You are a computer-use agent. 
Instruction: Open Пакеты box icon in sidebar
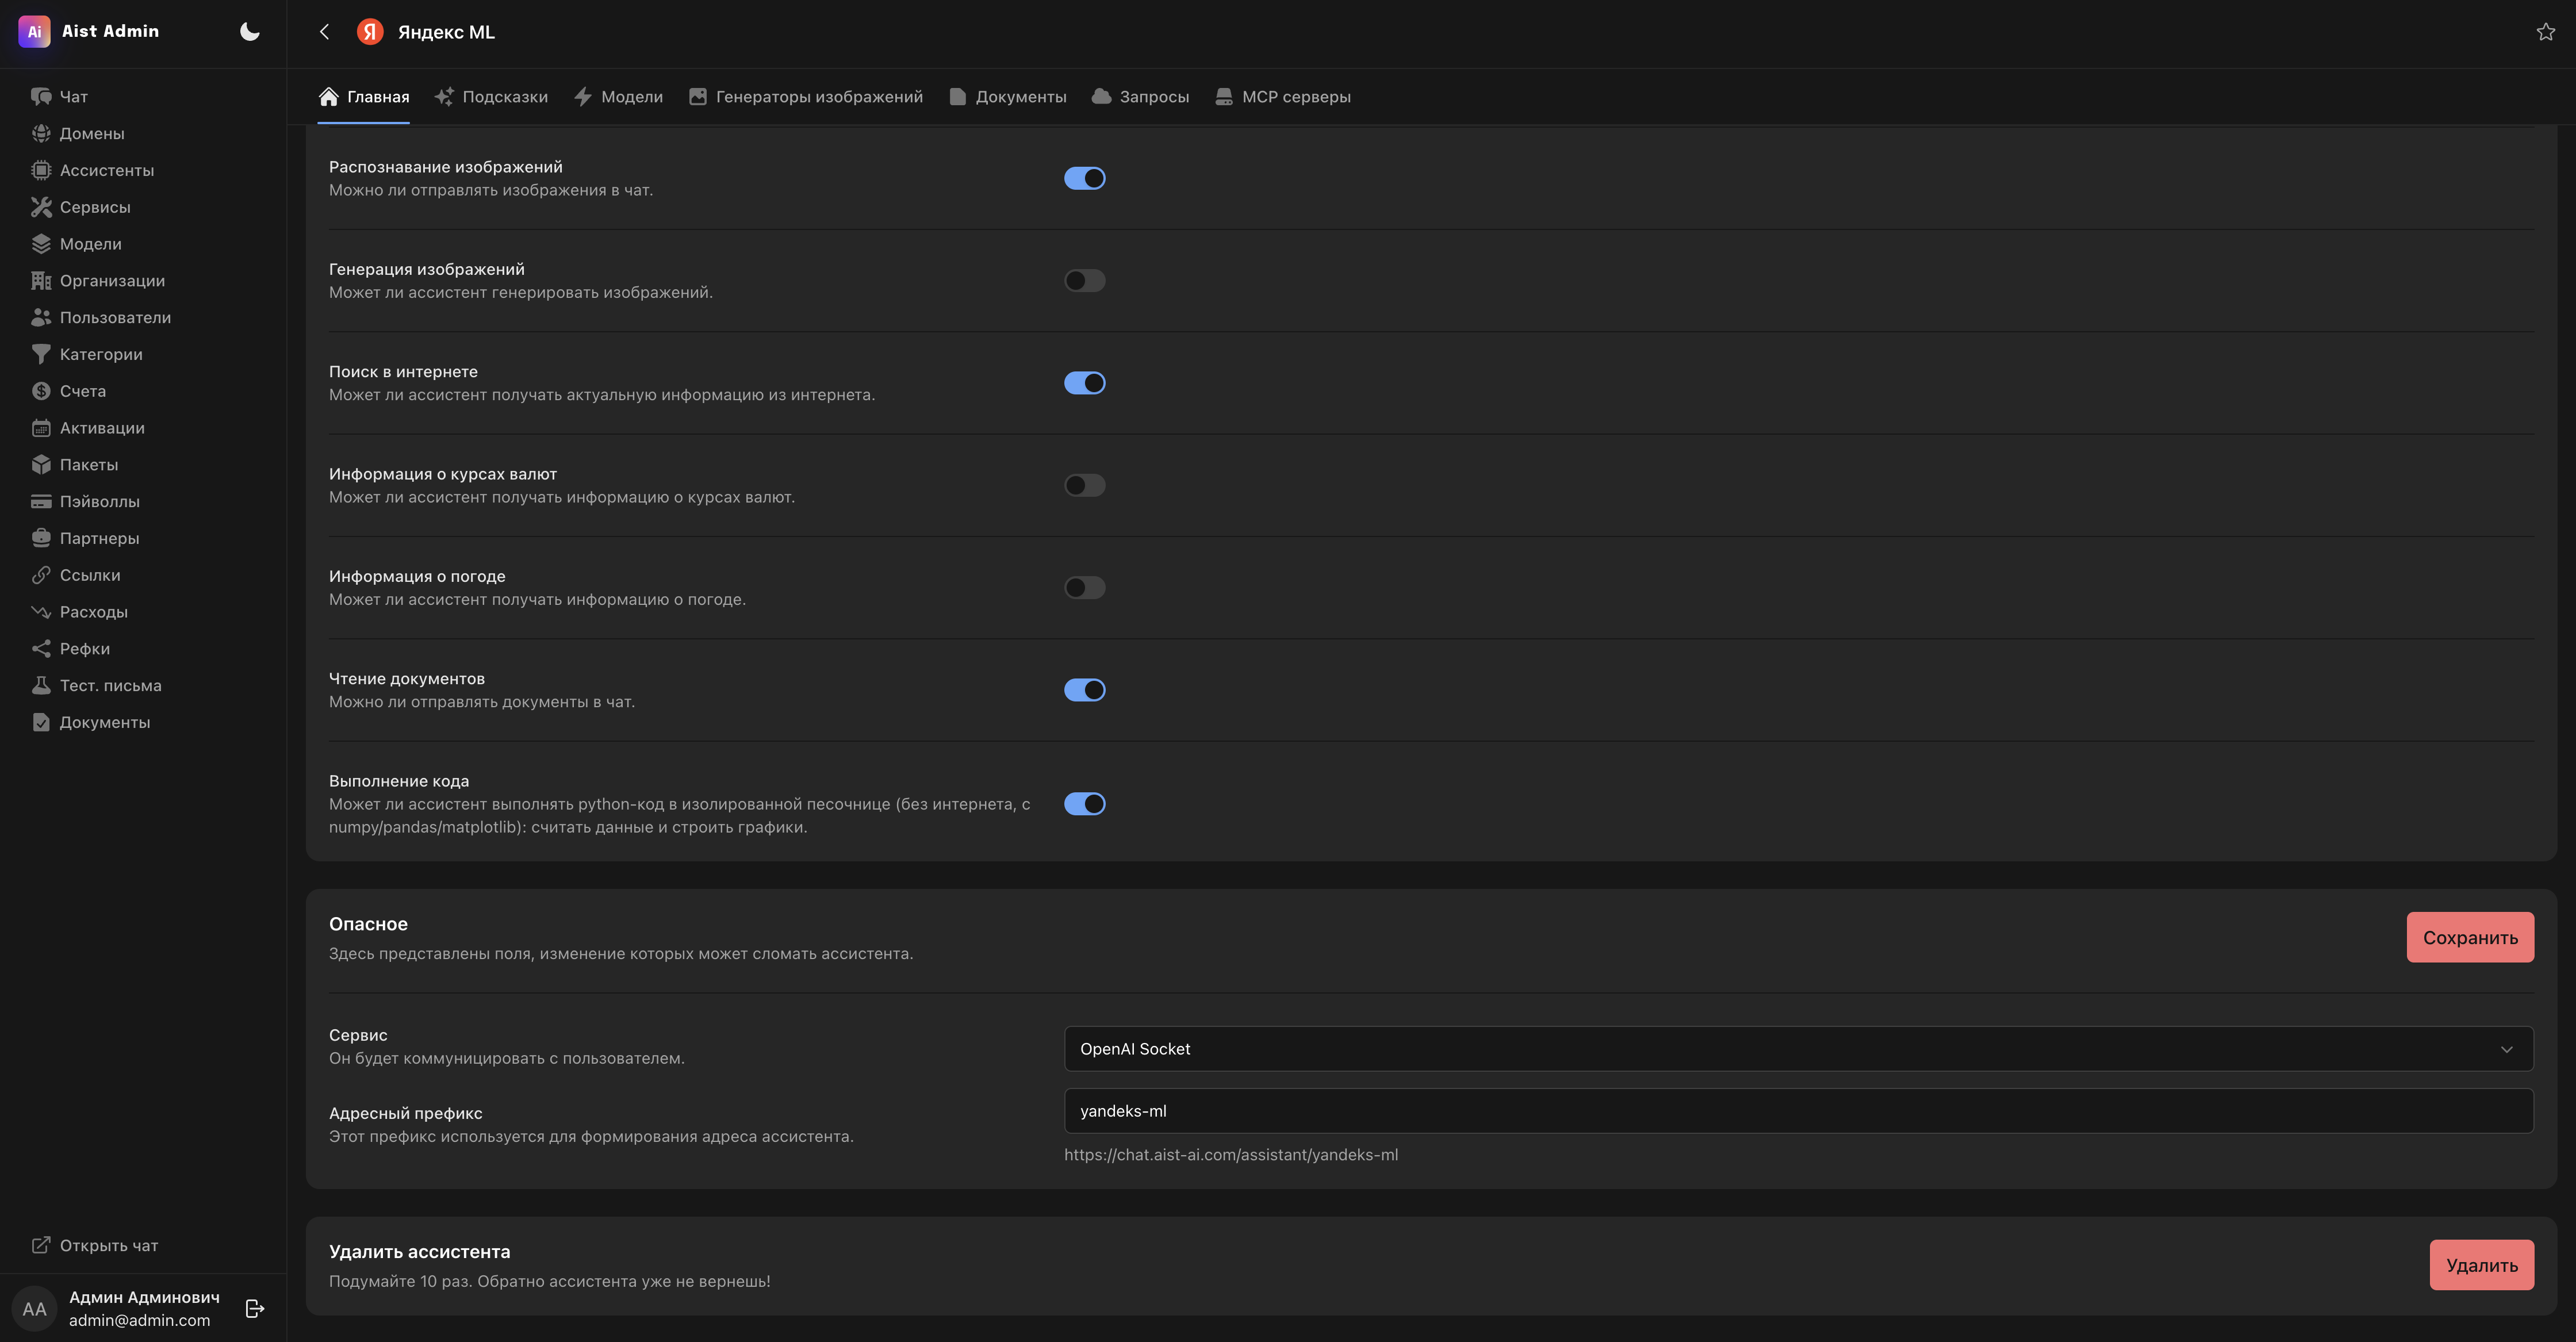41,465
